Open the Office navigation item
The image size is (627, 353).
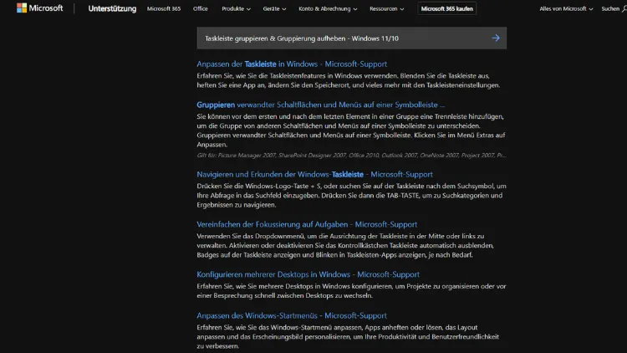(201, 8)
